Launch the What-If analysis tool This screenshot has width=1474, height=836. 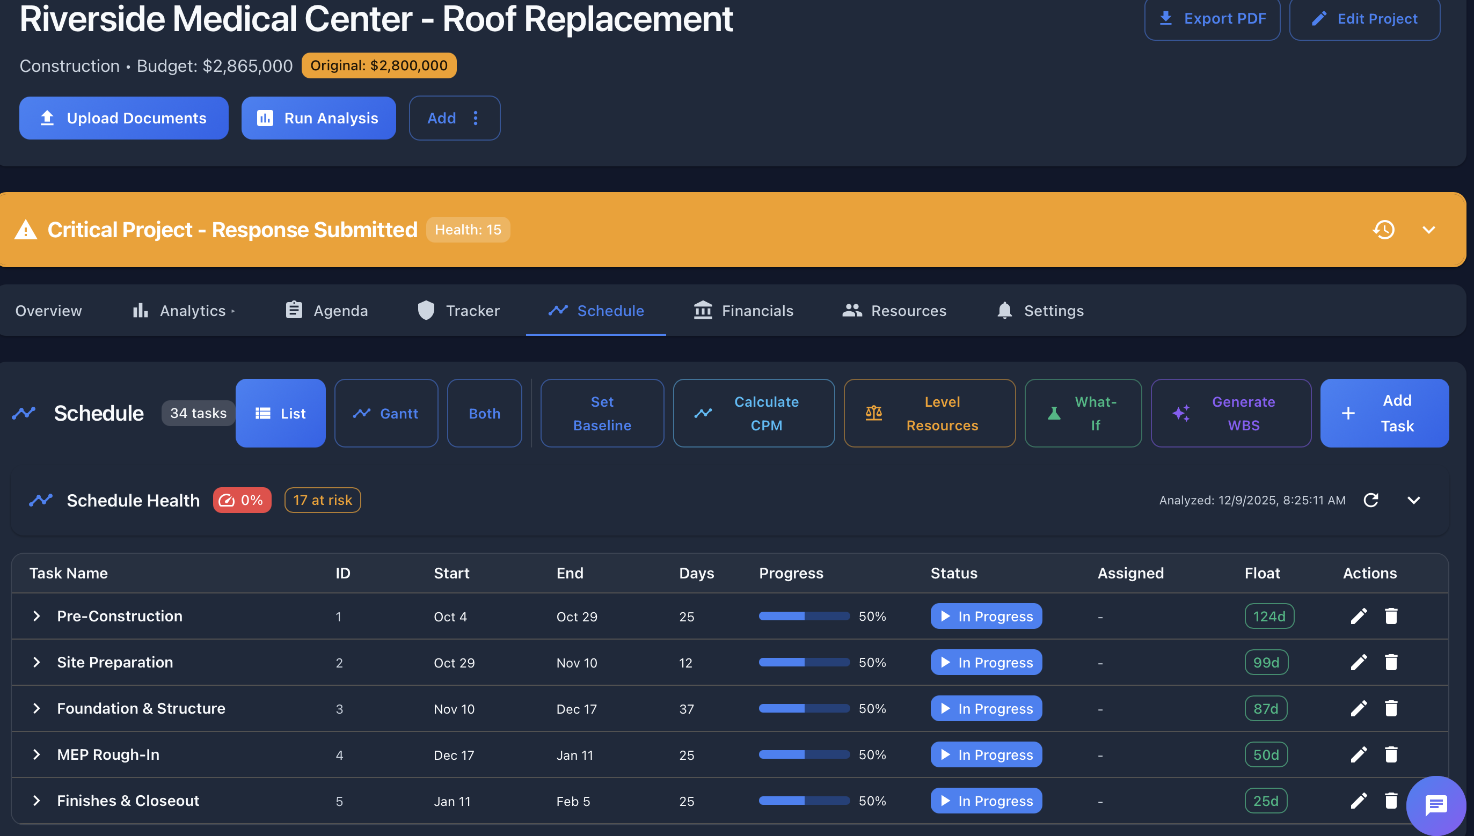[1082, 413]
